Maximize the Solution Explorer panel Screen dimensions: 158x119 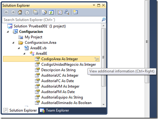click(x=99, y=5)
